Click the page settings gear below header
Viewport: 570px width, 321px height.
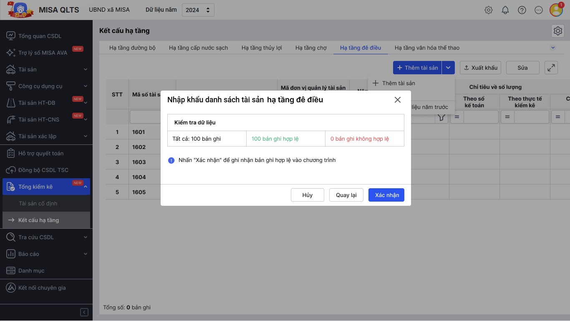click(558, 31)
